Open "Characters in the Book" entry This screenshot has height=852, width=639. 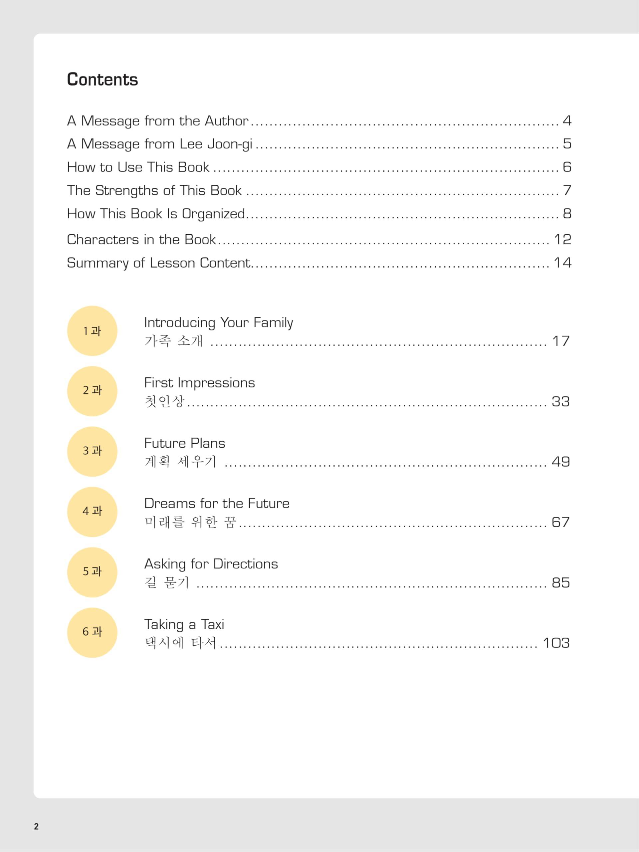click(x=141, y=240)
